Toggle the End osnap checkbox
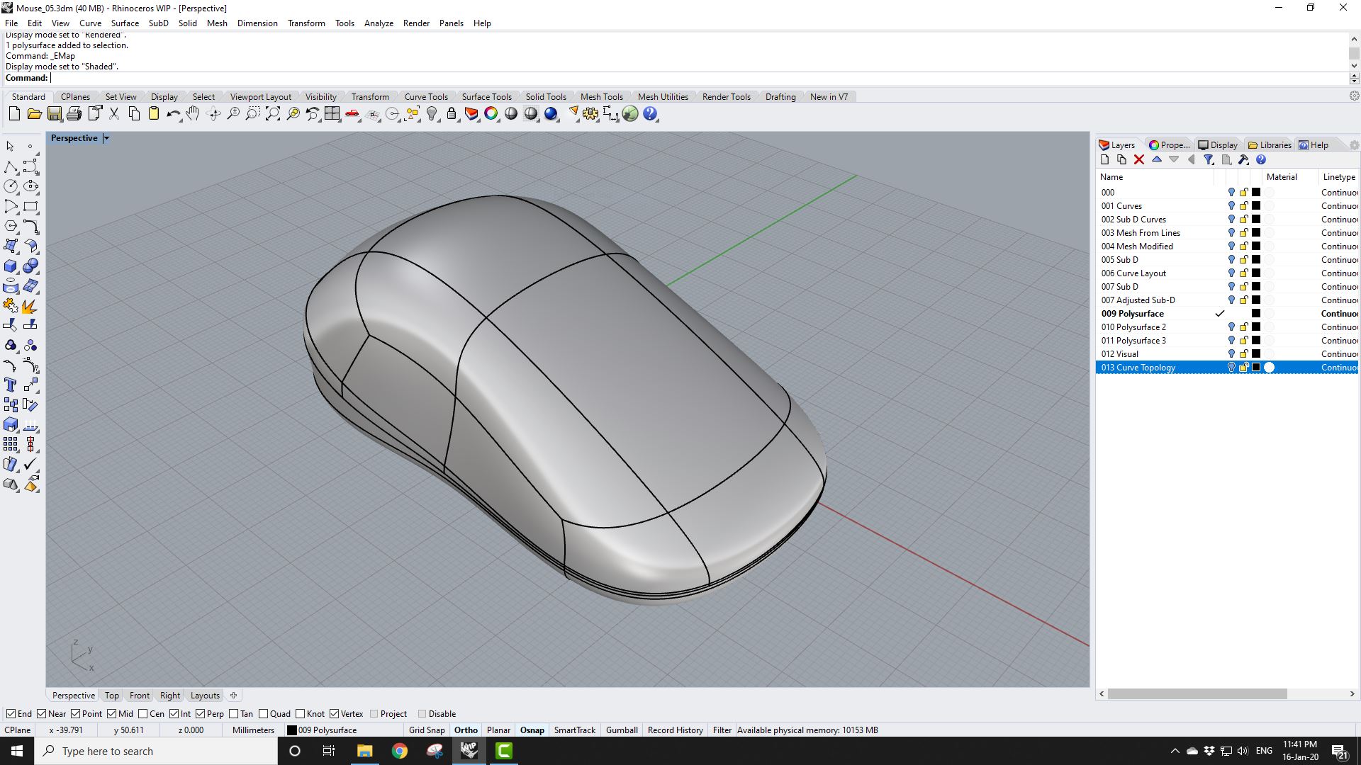This screenshot has width=1361, height=765. pos(11,714)
